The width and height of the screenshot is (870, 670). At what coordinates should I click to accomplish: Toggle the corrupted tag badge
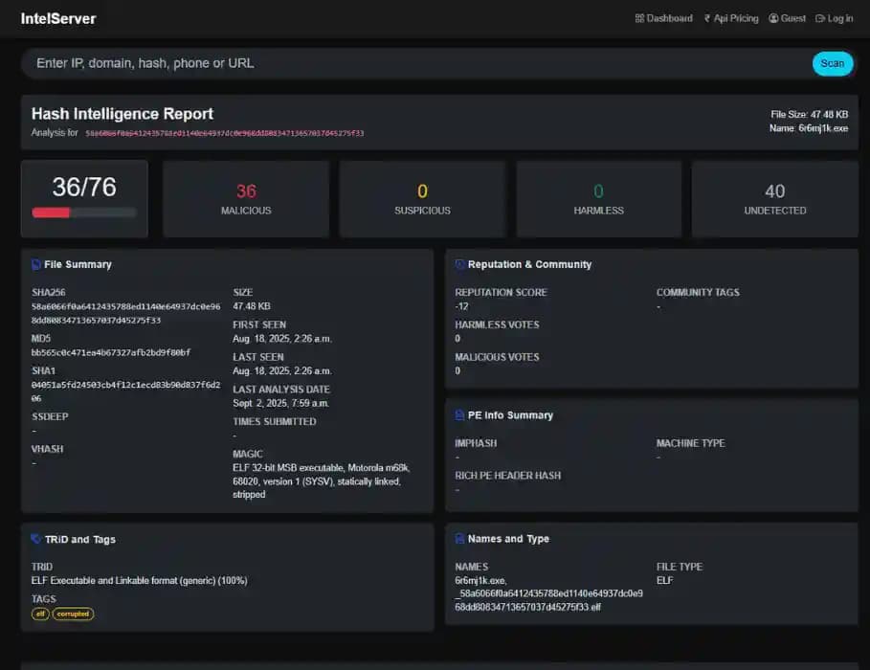[x=72, y=614]
